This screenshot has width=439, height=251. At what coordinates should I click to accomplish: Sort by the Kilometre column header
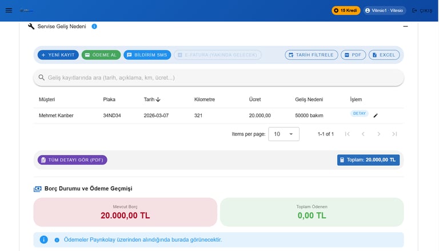[205, 99]
